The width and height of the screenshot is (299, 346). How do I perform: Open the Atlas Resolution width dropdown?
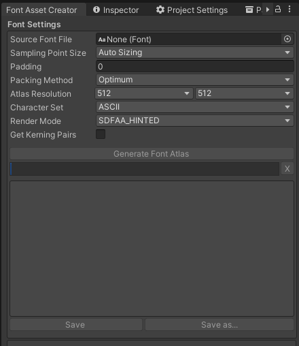144,93
